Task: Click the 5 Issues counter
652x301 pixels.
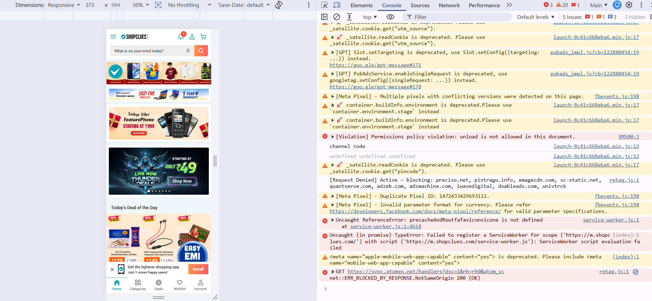Action: [x=589, y=17]
